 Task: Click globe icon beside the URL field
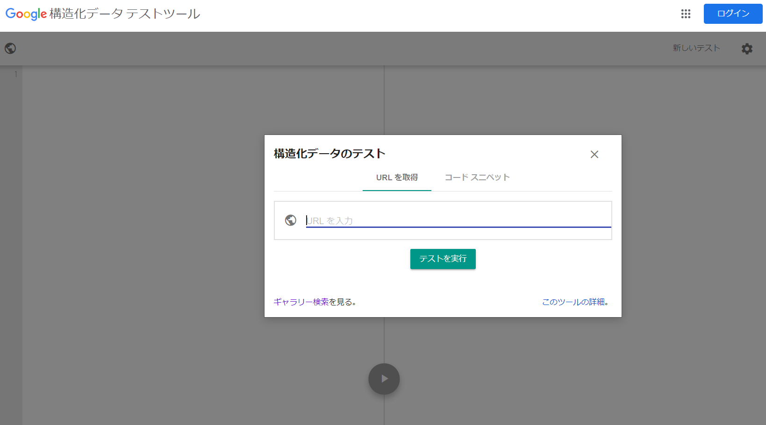[x=291, y=220]
